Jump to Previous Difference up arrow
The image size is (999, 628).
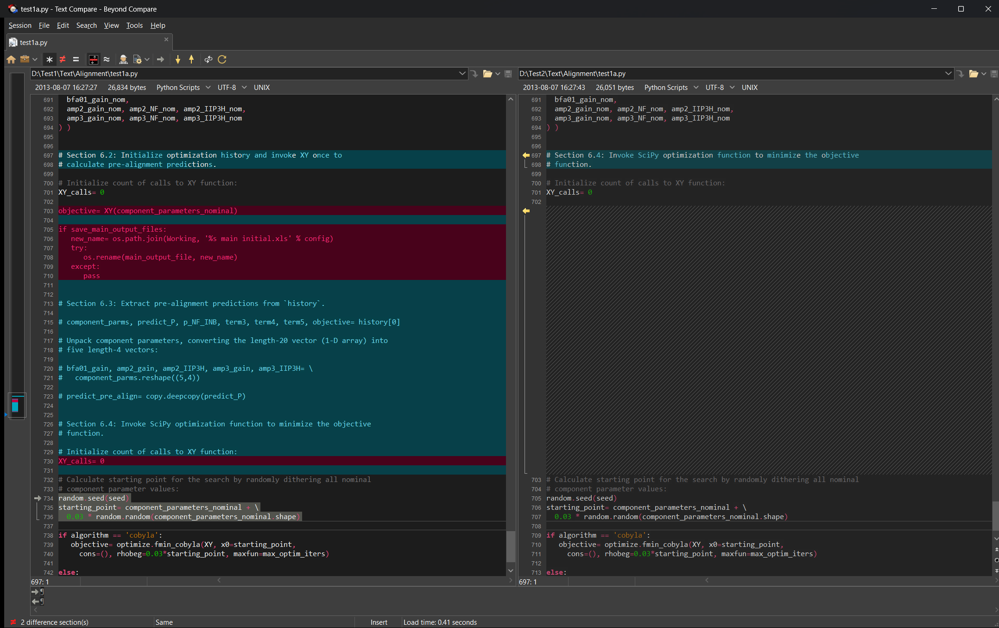point(191,59)
